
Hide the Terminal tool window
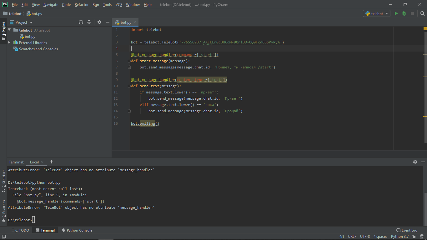click(x=423, y=162)
